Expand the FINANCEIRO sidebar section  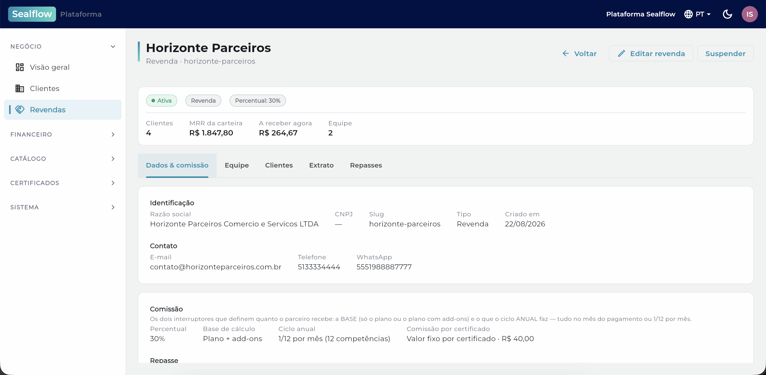63,134
